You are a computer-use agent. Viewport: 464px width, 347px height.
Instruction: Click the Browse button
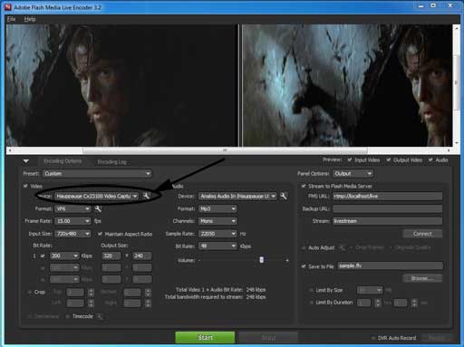(422, 278)
